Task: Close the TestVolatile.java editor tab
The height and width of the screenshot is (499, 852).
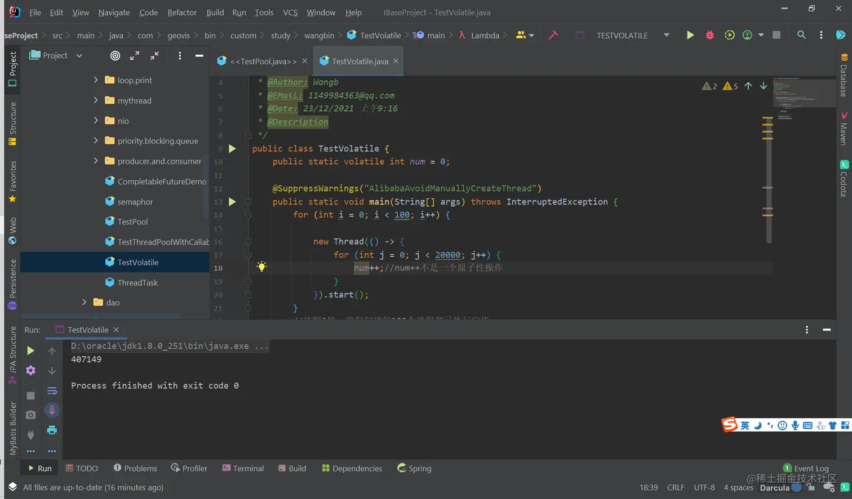Action: [x=396, y=61]
